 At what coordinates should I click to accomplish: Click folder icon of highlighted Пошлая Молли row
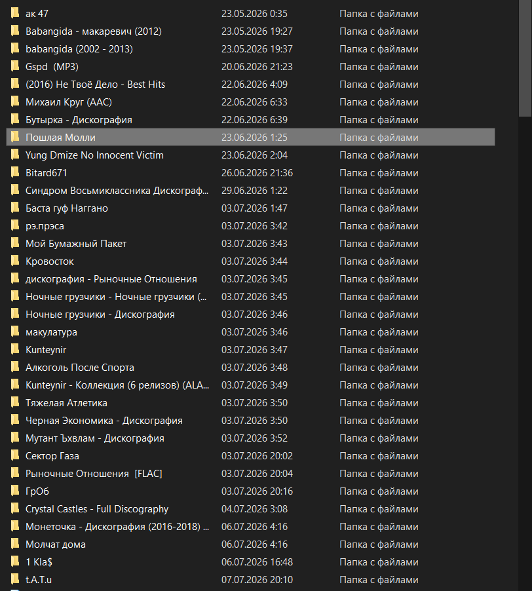click(x=15, y=137)
